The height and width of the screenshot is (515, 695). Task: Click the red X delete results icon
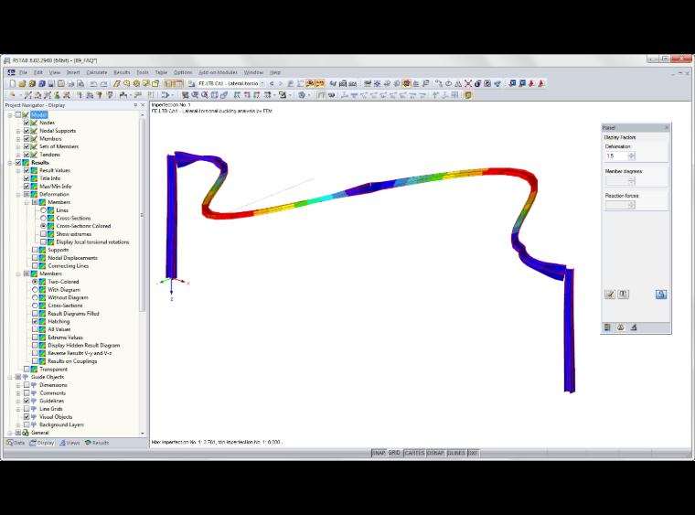point(468,83)
